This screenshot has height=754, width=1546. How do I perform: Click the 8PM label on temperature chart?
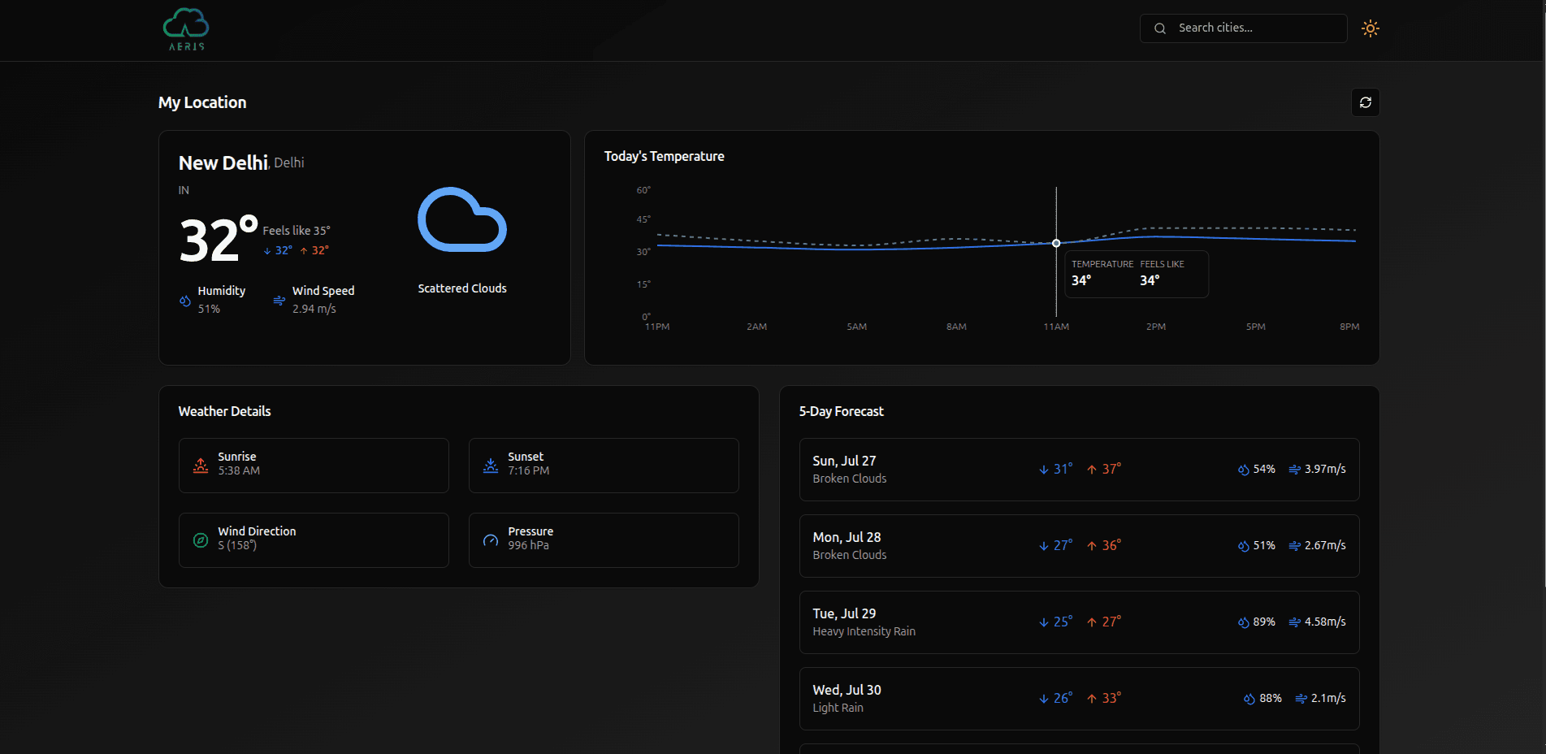[x=1349, y=327]
